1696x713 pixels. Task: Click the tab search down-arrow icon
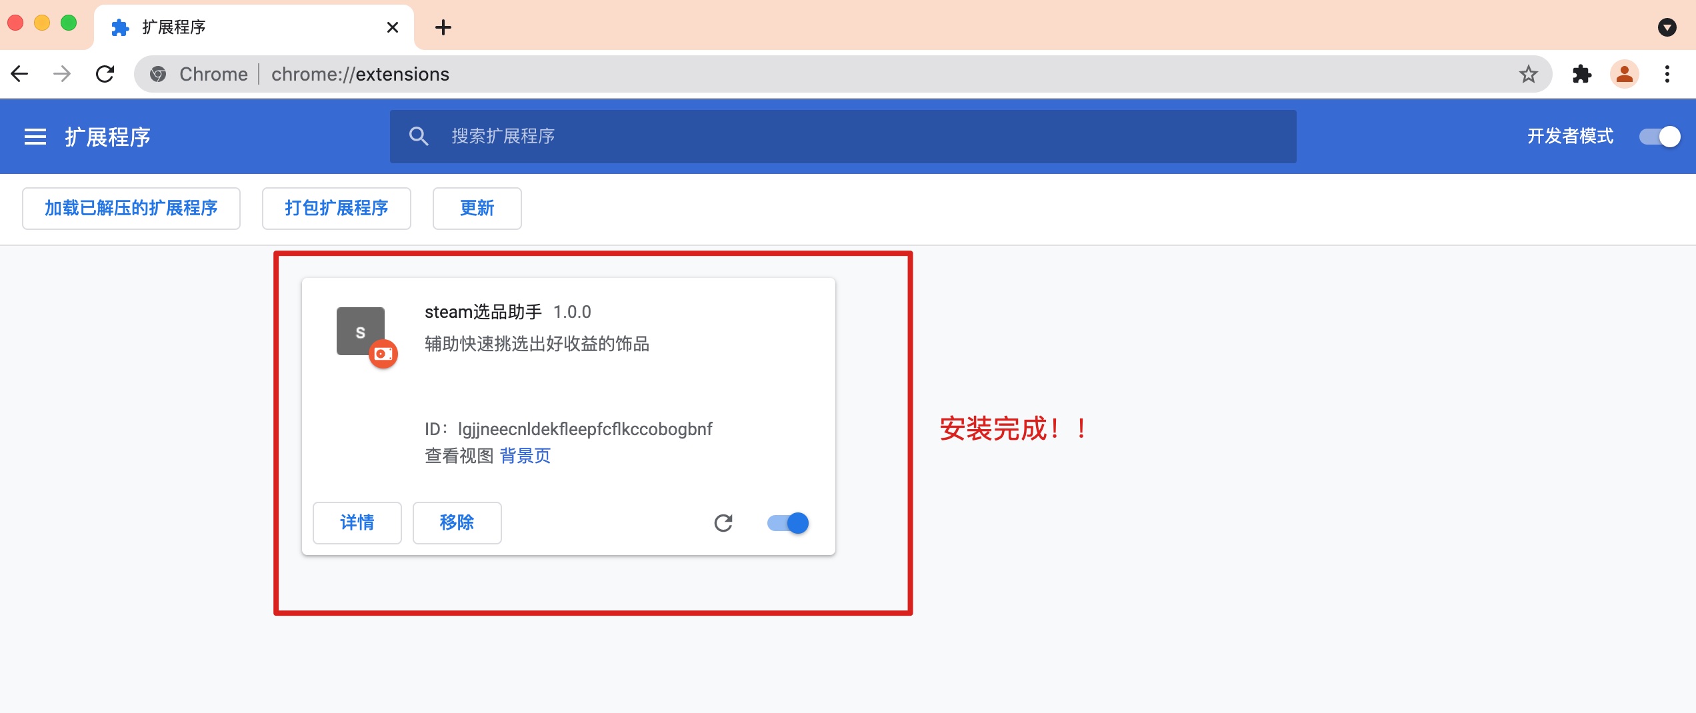(x=1667, y=27)
